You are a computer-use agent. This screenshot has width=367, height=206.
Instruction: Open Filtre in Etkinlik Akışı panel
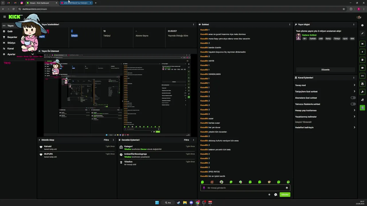[x=106, y=140]
